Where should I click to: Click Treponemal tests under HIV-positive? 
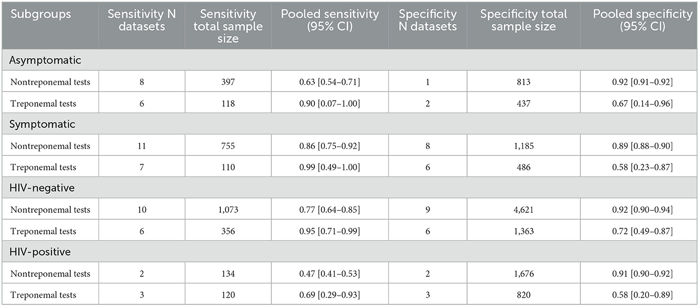pos(44,295)
